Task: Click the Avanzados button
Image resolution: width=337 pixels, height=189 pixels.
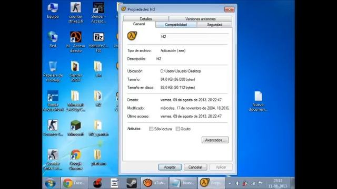Action: pos(215,140)
